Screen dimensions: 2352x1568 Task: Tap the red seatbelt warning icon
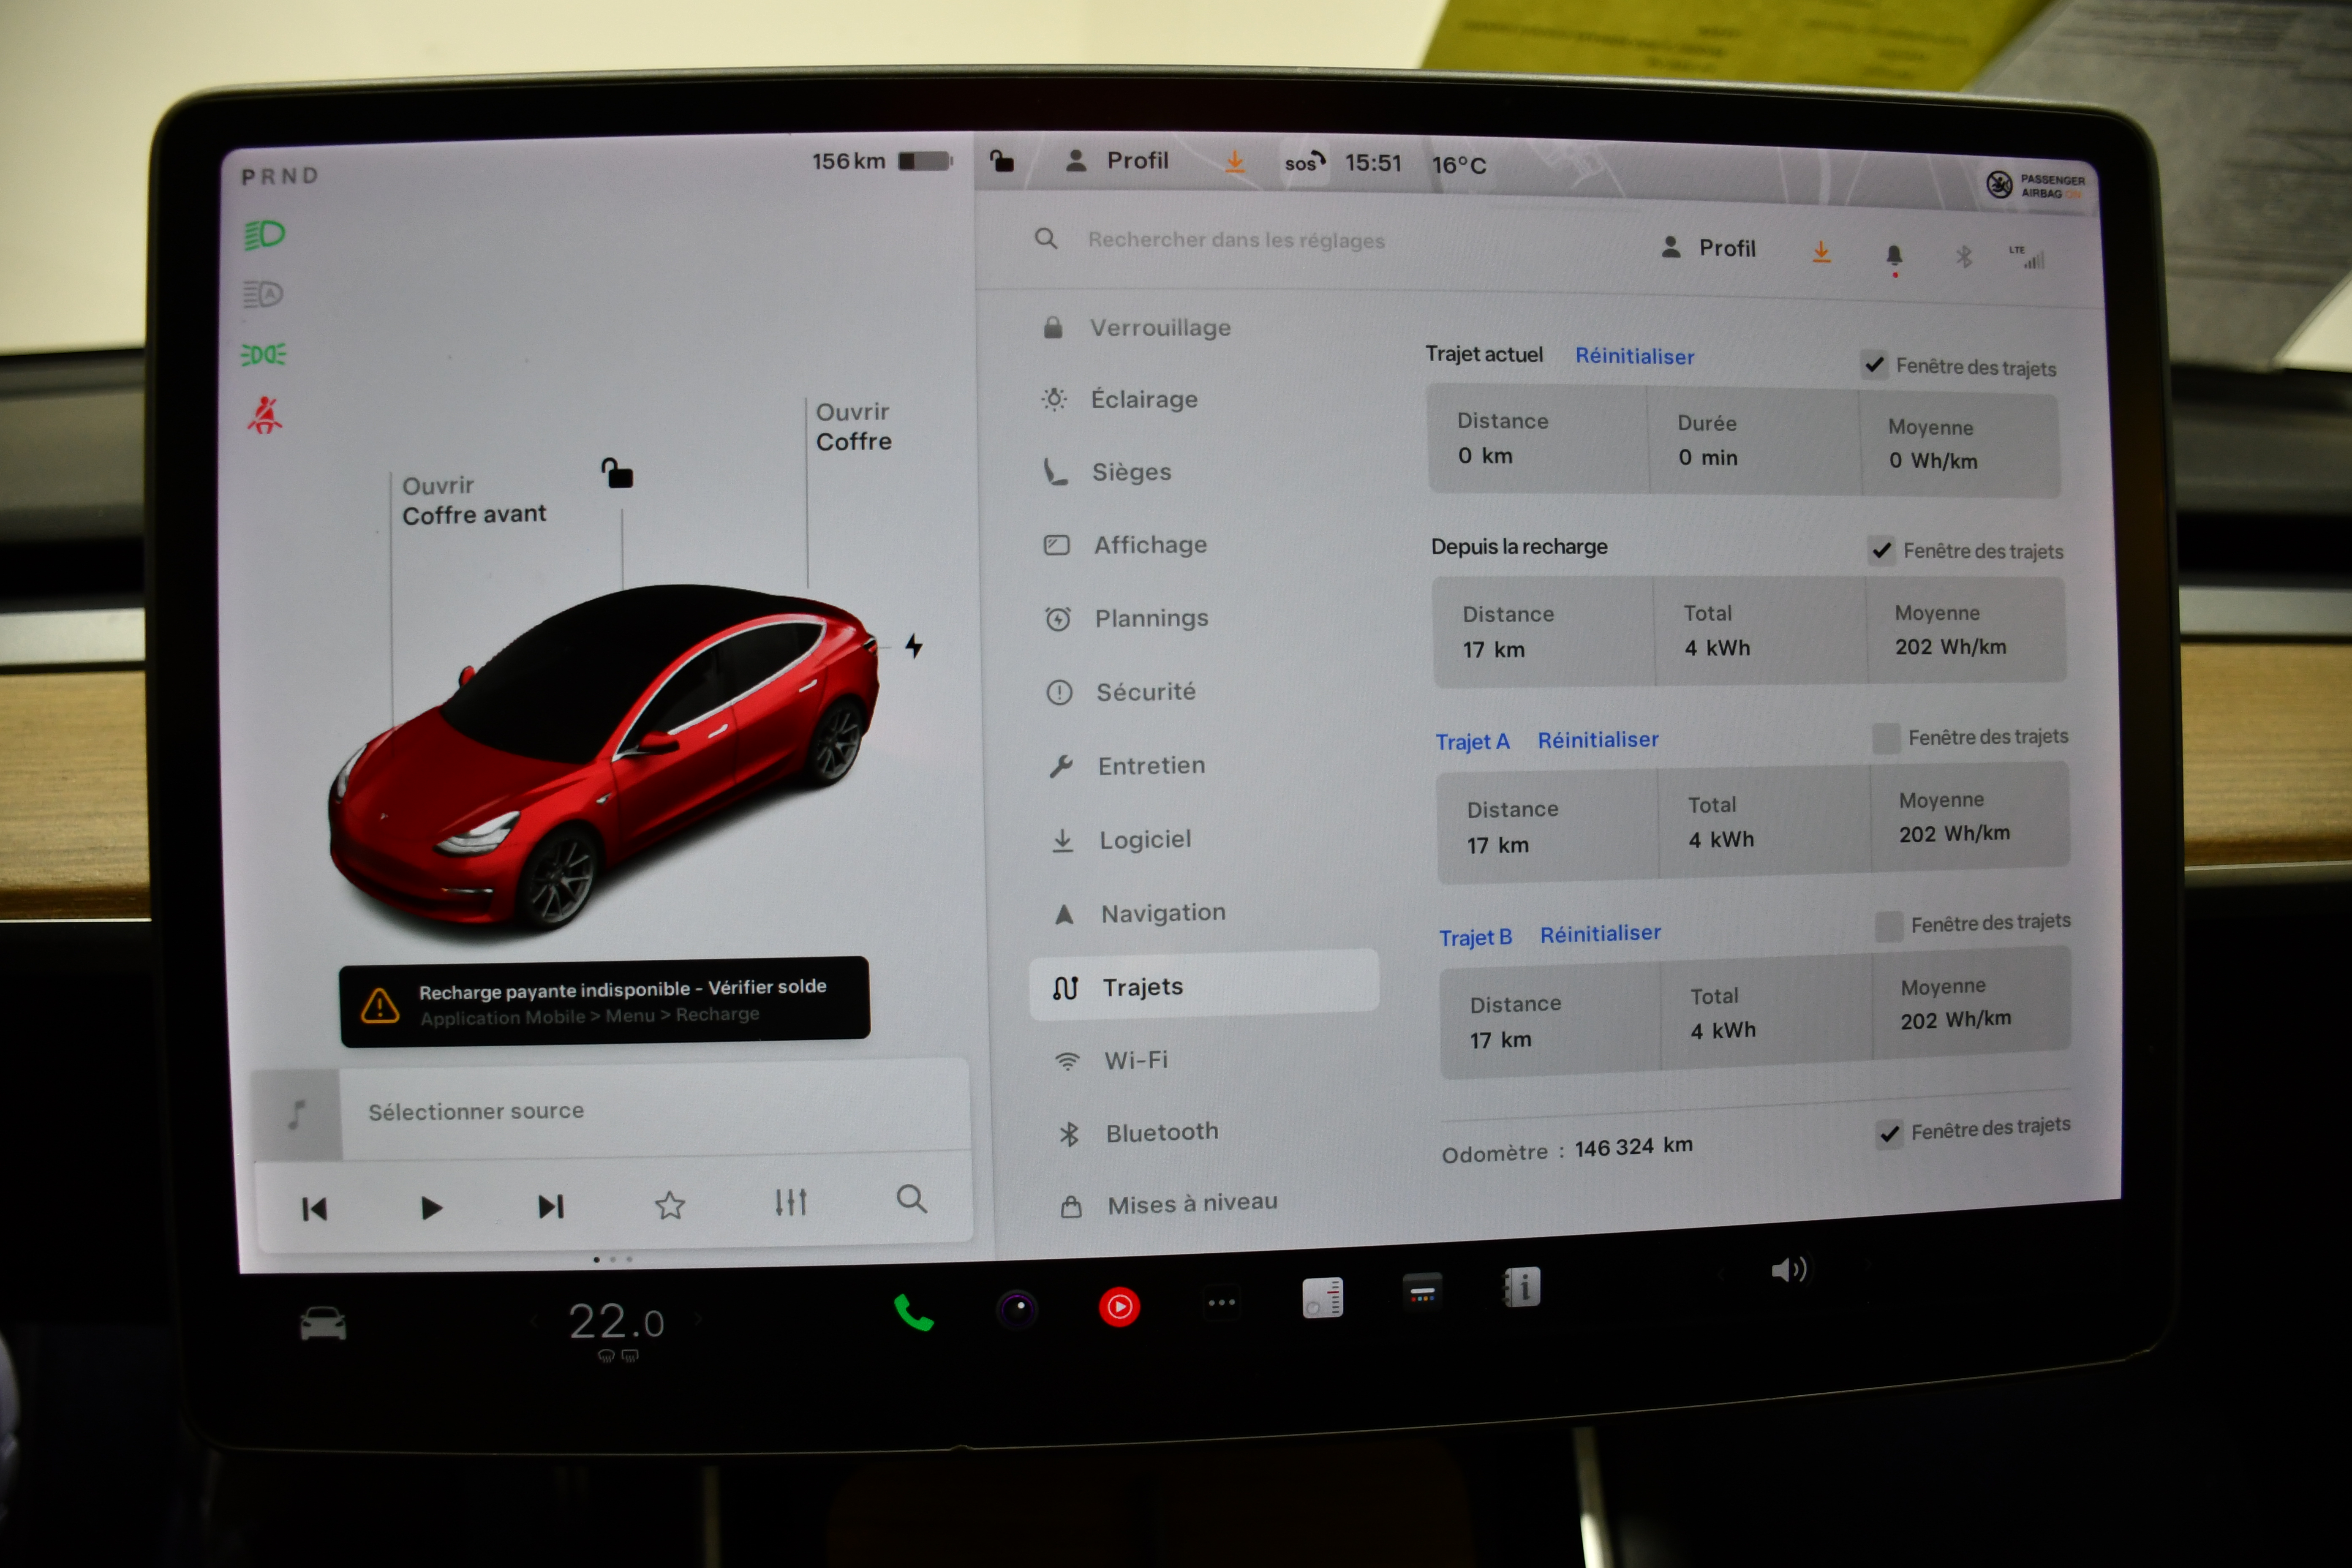point(265,414)
